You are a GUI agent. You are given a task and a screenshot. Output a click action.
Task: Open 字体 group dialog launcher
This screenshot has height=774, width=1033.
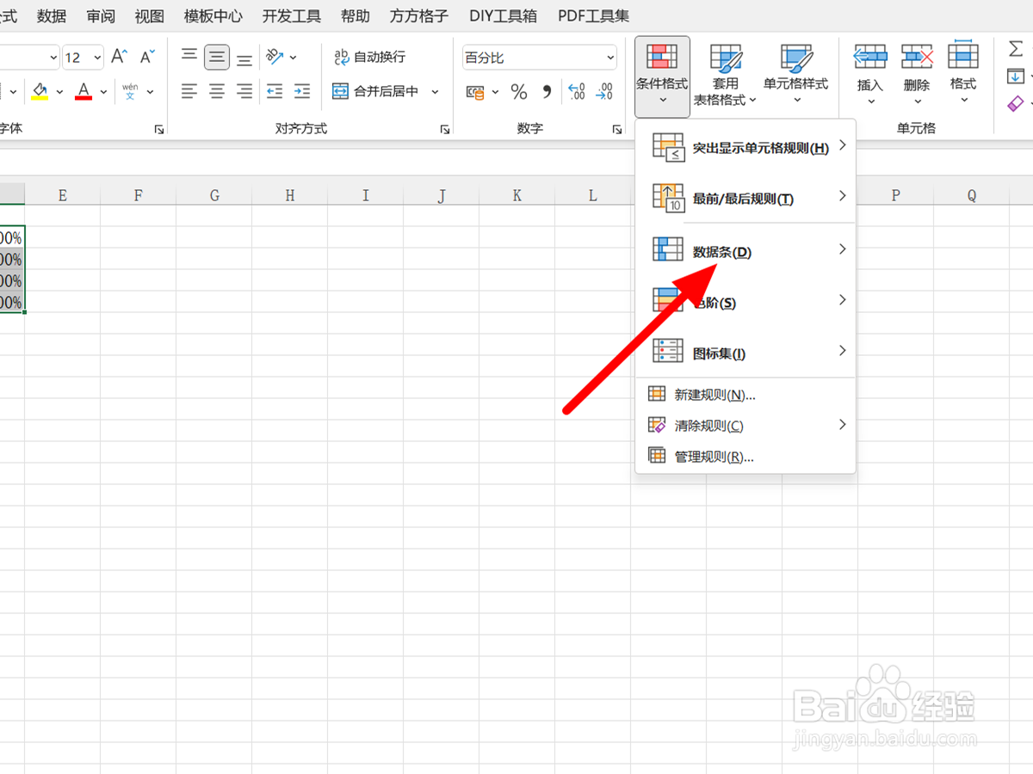click(x=159, y=129)
